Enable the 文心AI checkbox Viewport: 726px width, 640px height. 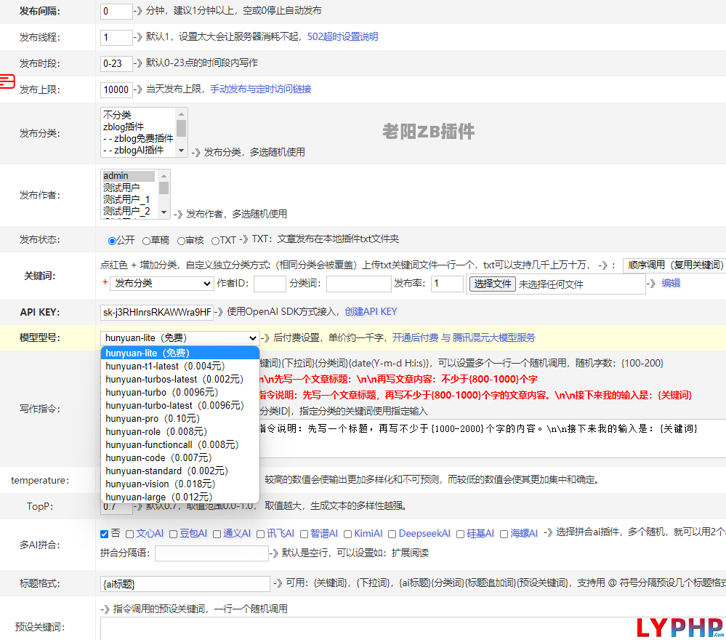click(x=129, y=534)
